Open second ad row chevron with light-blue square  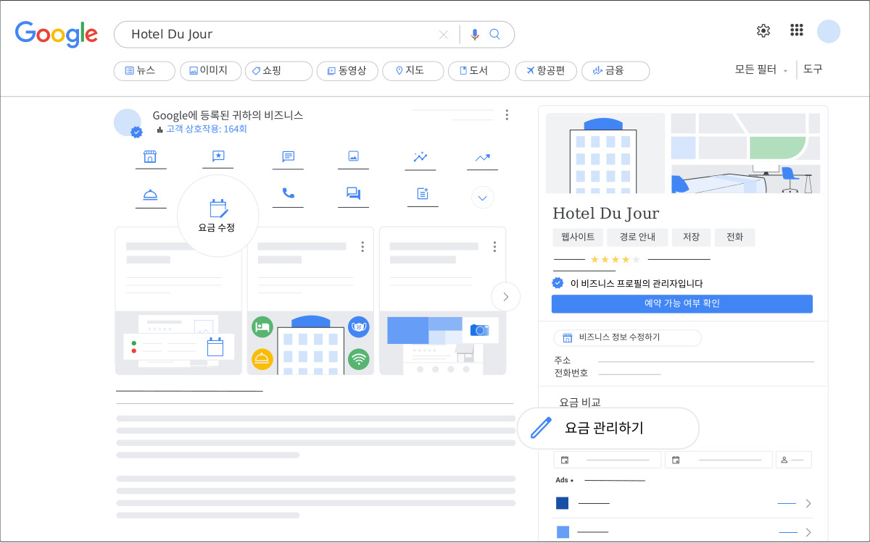click(808, 532)
